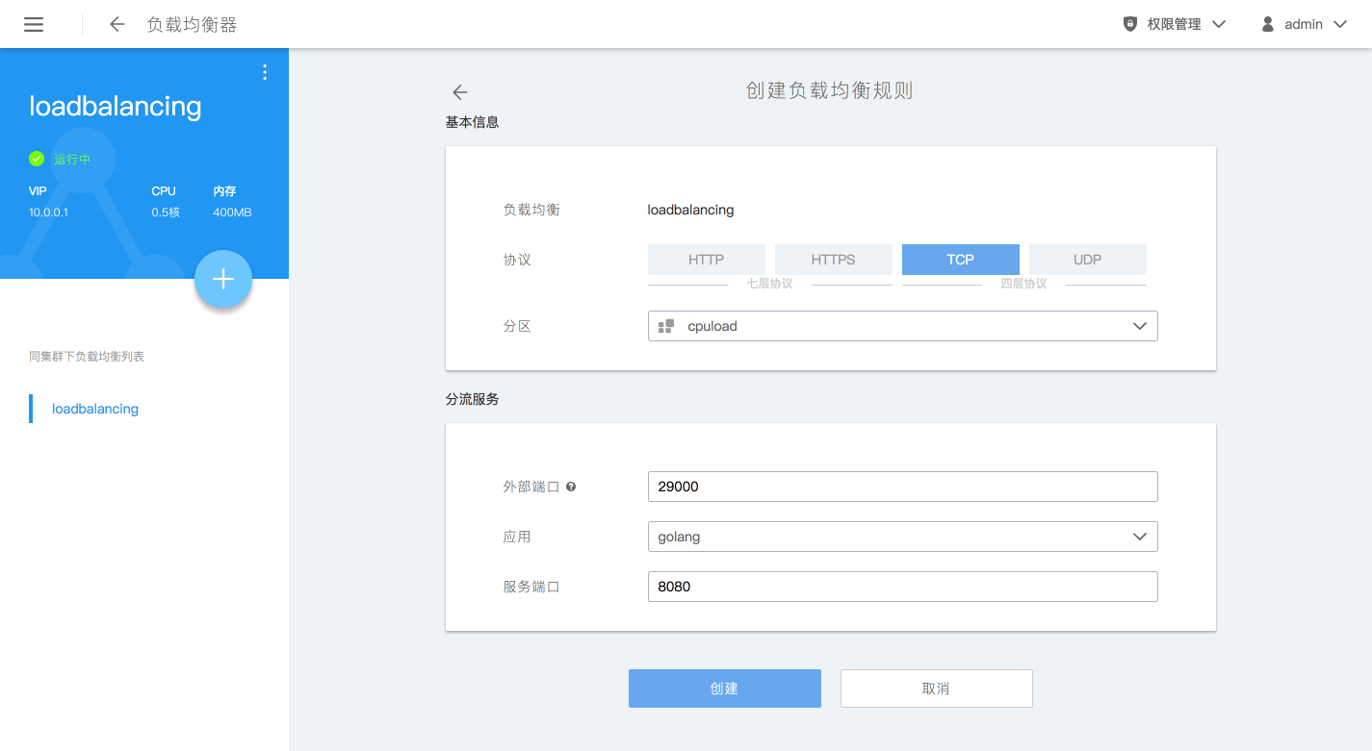Expand the 应用 golang dropdown
Image resolution: width=1372 pixels, height=751 pixels.
pyautogui.click(x=902, y=537)
